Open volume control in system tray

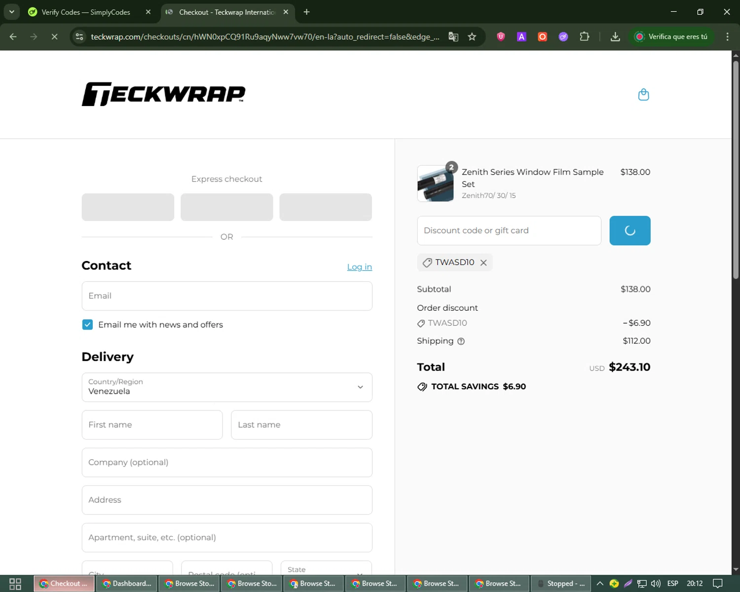click(x=656, y=584)
